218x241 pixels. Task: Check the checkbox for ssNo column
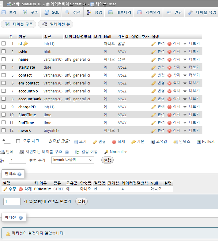[4, 51]
